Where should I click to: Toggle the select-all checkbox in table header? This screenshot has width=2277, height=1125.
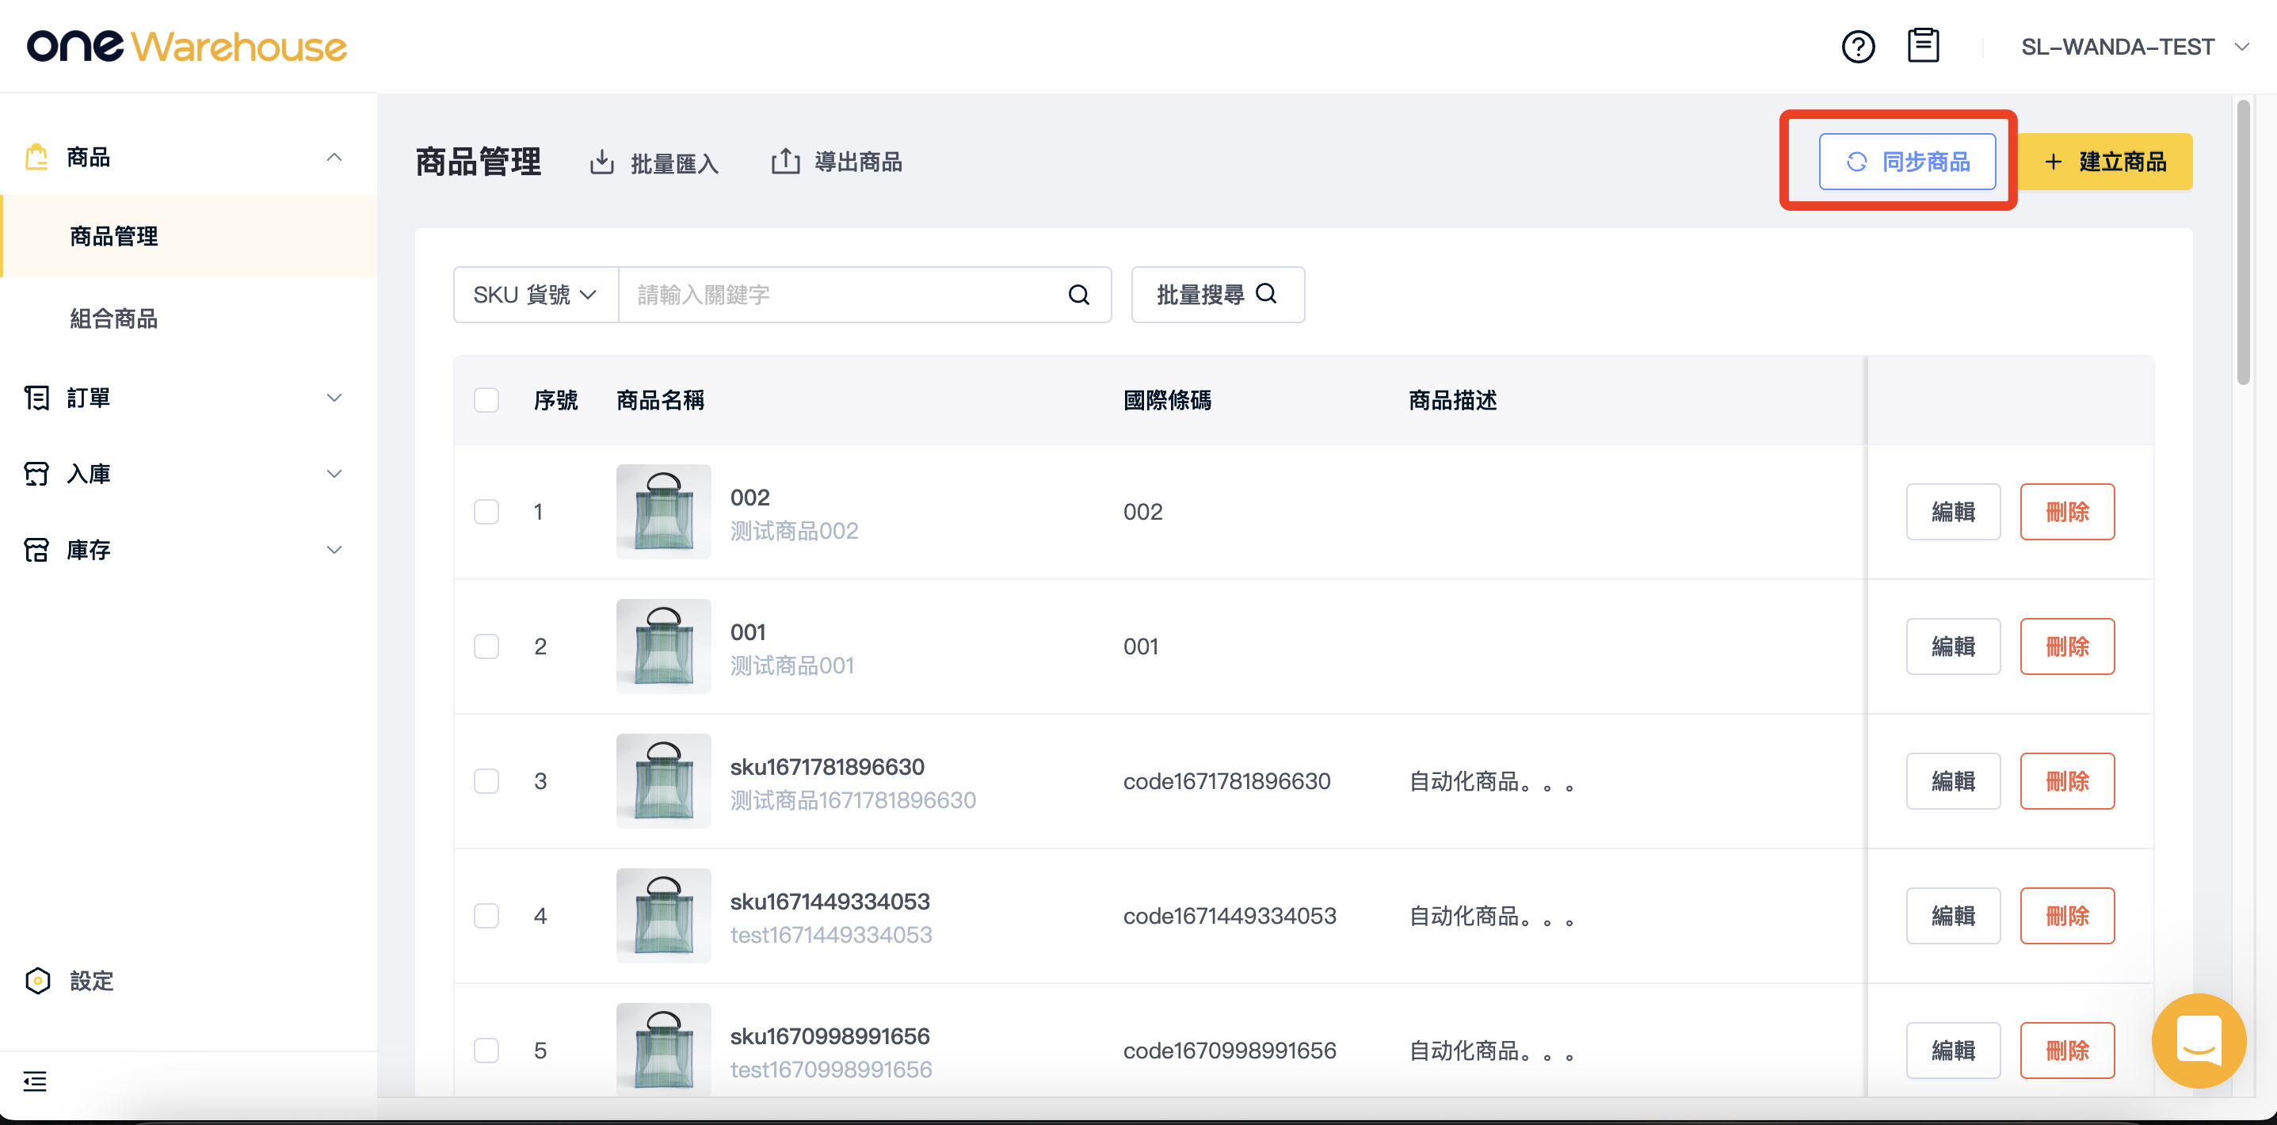coord(486,400)
